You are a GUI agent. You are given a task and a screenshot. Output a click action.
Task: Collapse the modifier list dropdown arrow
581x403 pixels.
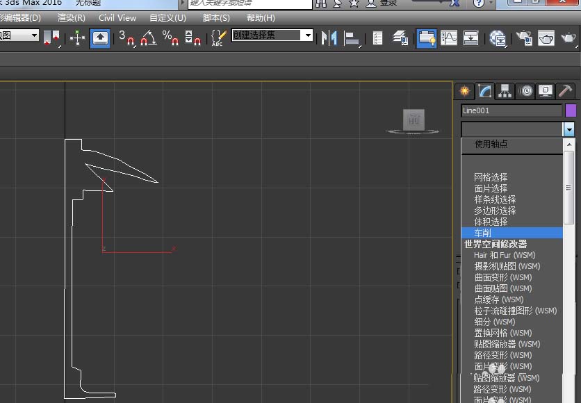569,130
